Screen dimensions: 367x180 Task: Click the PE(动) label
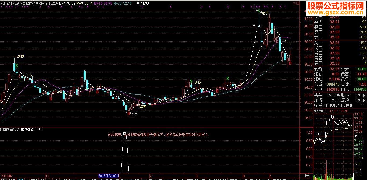click(347, 105)
